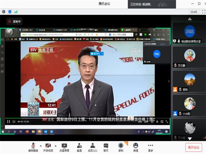Image resolution: width=206 pixels, height=154 pixels.
Task: Open taskbar search in shared desktop
Action: pos(9,132)
